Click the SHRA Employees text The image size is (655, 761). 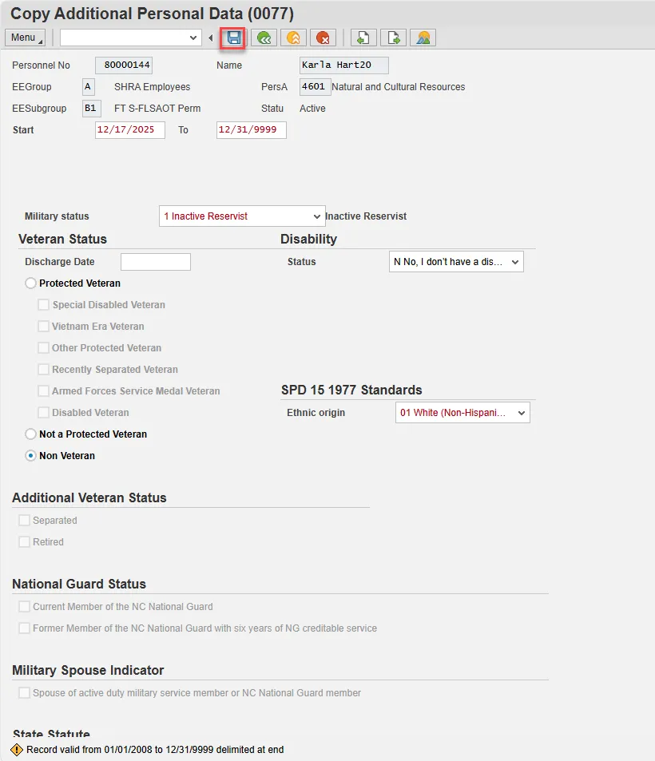click(x=152, y=87)
